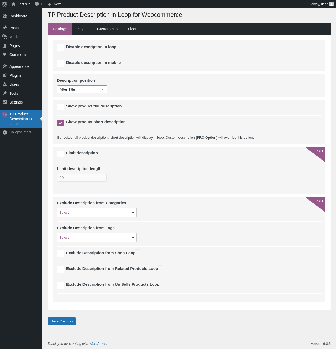Click the Test site home icon
The width and height of the screenshot is (336, 349).
tap(14, 4)
